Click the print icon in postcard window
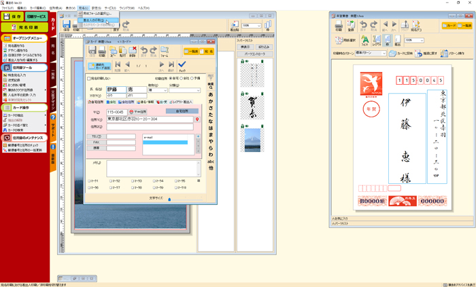476x287 pixels. click(339, 26)
